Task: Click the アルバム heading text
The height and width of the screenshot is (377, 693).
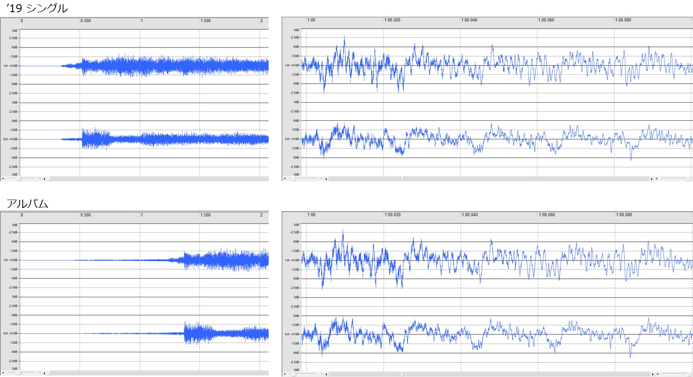Action: tap(27, 204)
